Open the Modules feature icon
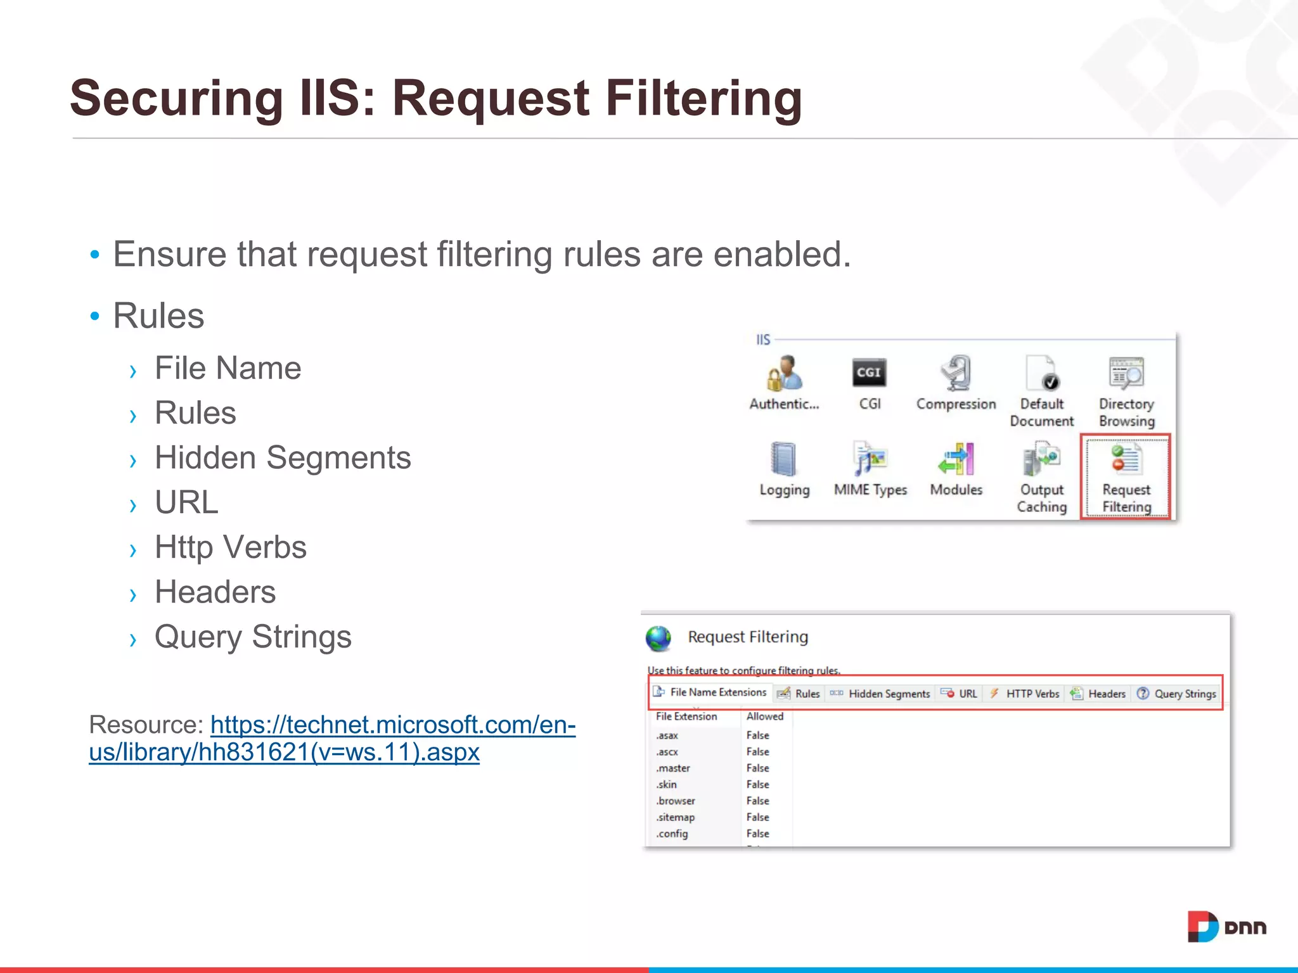This screenshot has height=973, width=1298. pos(956,469)
